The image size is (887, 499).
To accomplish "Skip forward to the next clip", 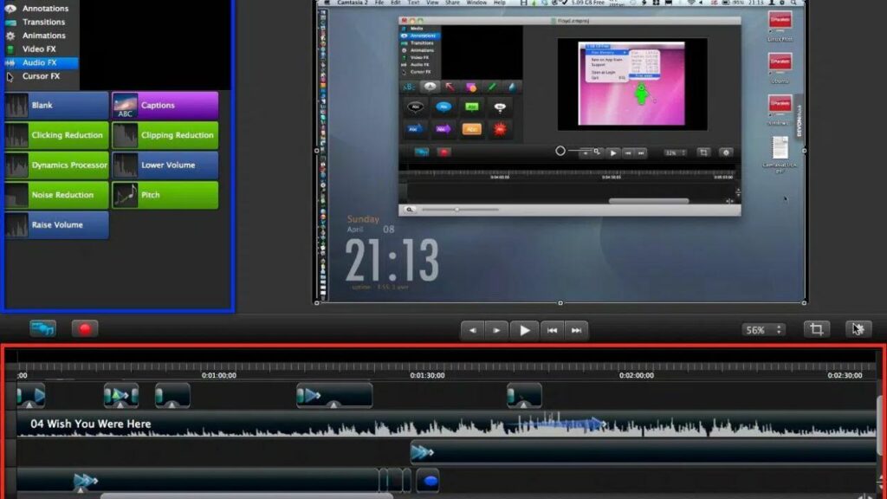I will (x=577, y=330).
